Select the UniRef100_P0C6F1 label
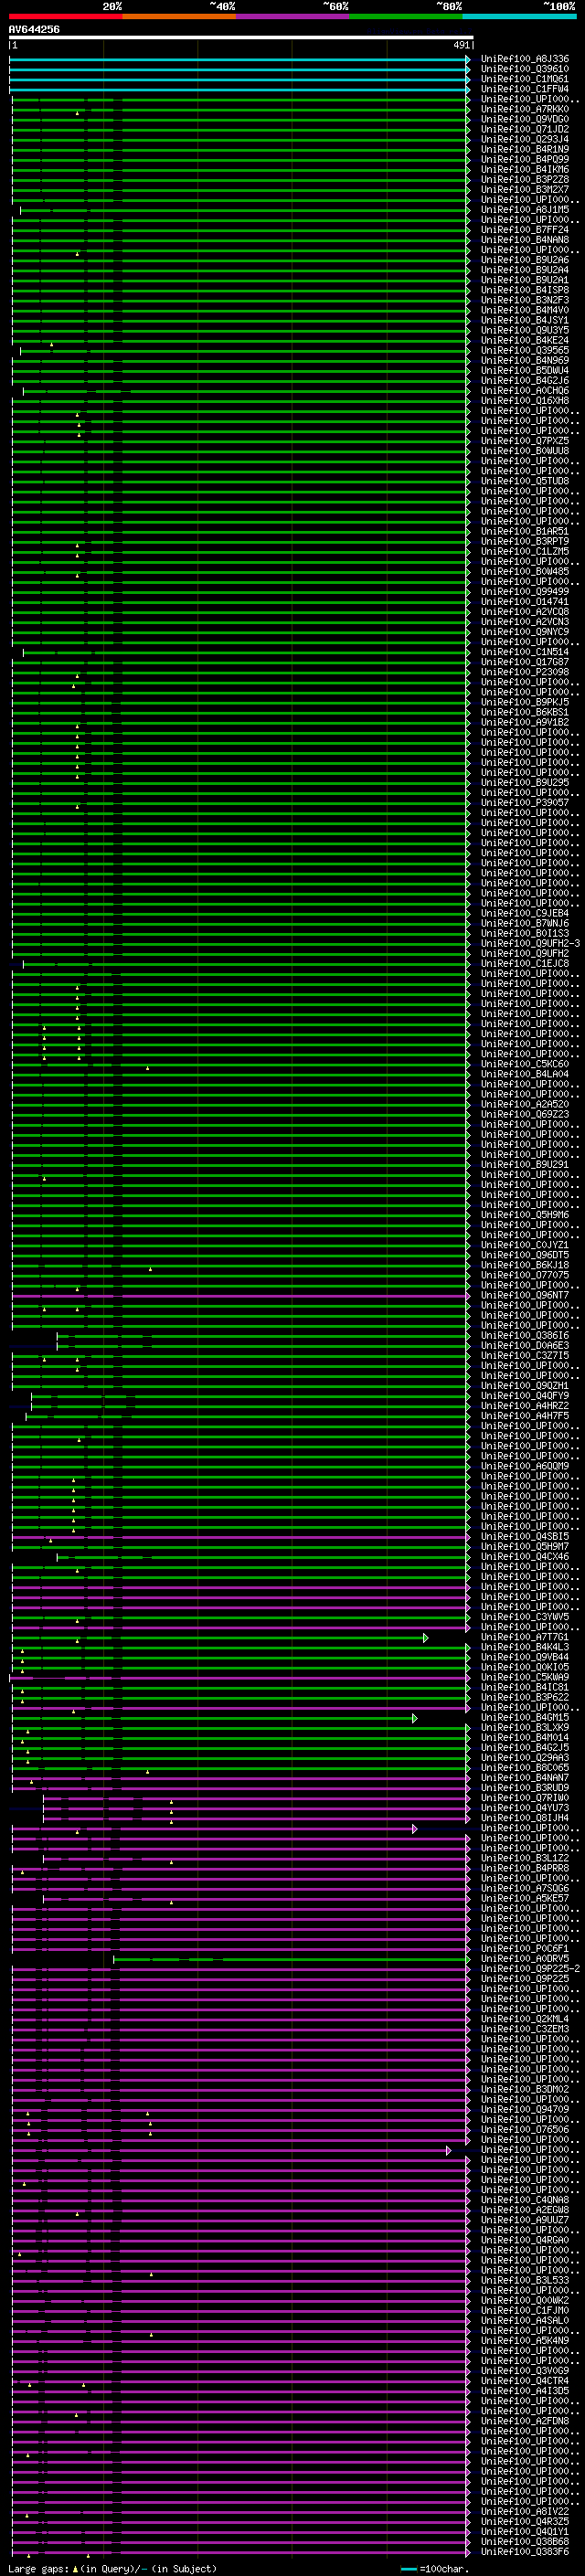This screenshot has height=2576, width=585. [525, 1949]
